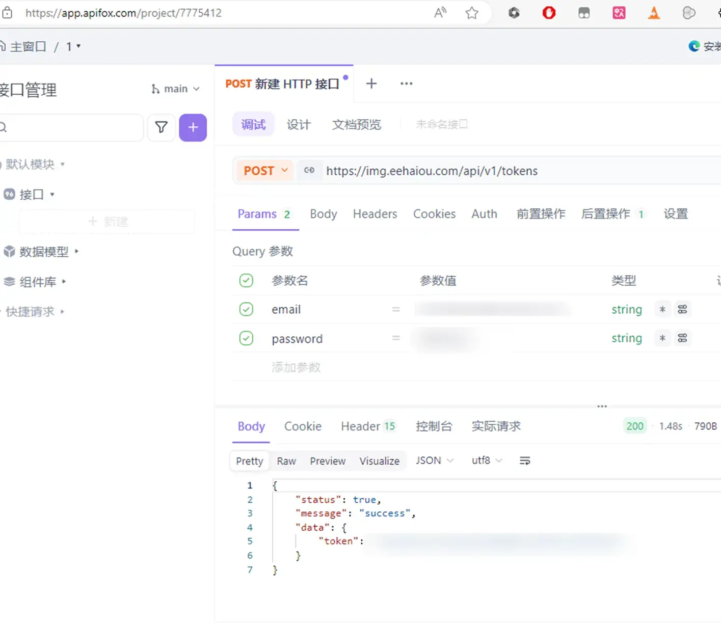Click the word wrap icon in response toolbar
721x623 pixels.
coord(524,461)
